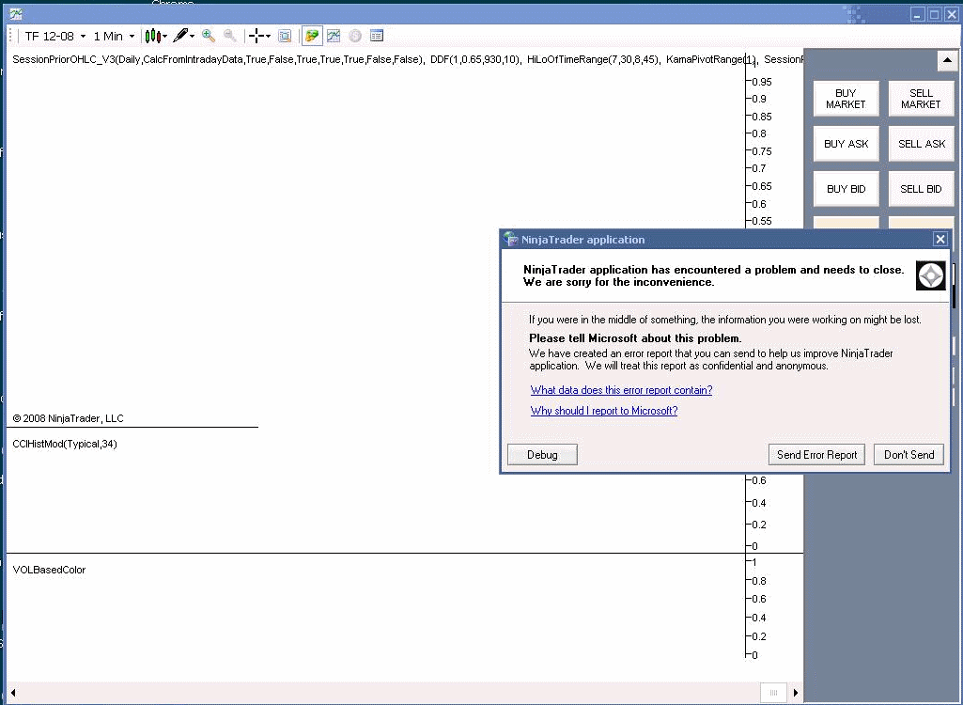Click the BUY MARKET button
The width and height of the screenshot is (963, 705).
pos(846,99)
